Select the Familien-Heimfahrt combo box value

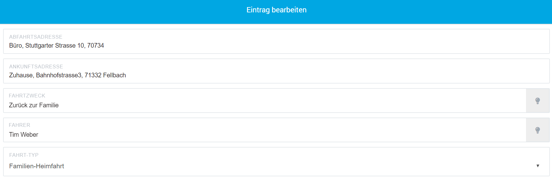(276, 166)
